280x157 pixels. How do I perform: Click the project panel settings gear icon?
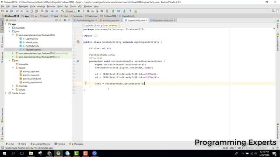(x=65, y=20)
